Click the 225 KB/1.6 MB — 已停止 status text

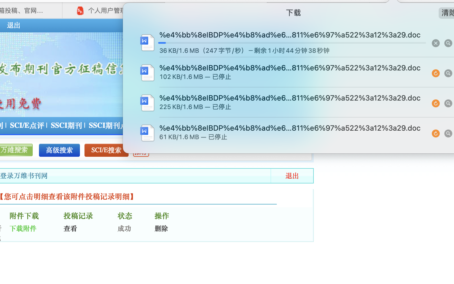pos(195,107)
